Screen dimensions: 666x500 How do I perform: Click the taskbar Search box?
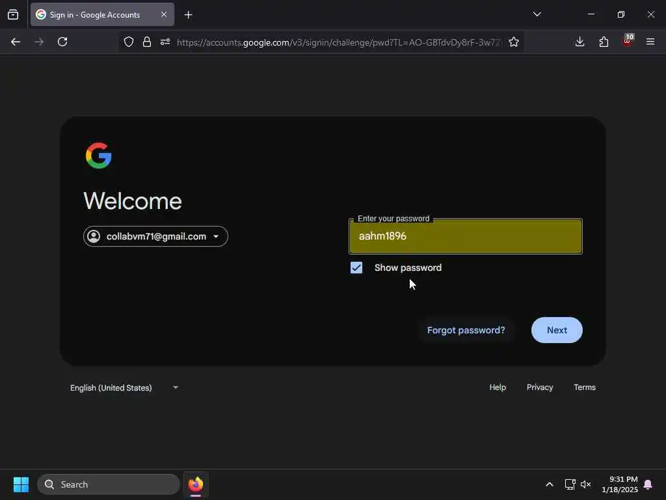(109, 484)
